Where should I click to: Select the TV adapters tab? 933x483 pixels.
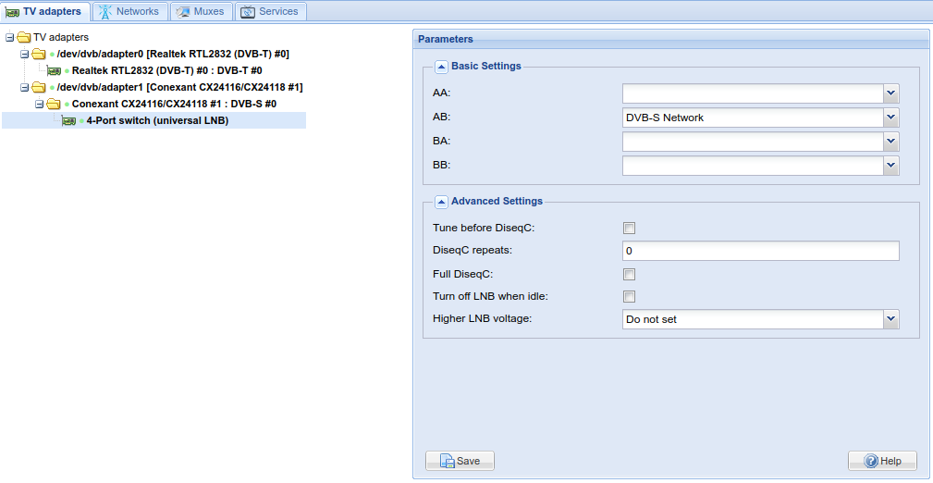point(45,12)
